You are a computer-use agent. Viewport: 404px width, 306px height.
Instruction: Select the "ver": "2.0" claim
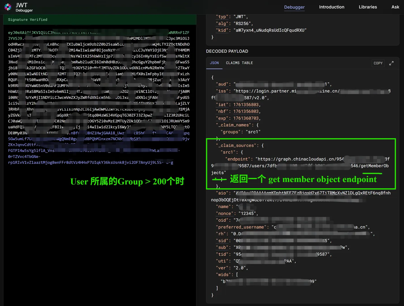[x=232, y=268]
